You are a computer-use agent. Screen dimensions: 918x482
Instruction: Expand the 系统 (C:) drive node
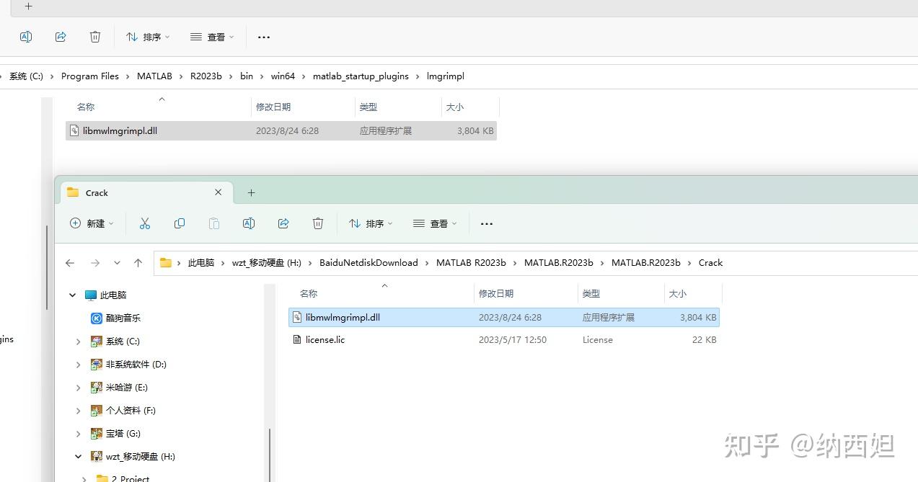(x=78, y=341)
